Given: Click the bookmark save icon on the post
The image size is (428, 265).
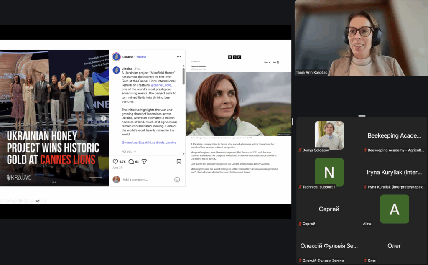Looking at the screenshot, I should click(x=178, y=161).
